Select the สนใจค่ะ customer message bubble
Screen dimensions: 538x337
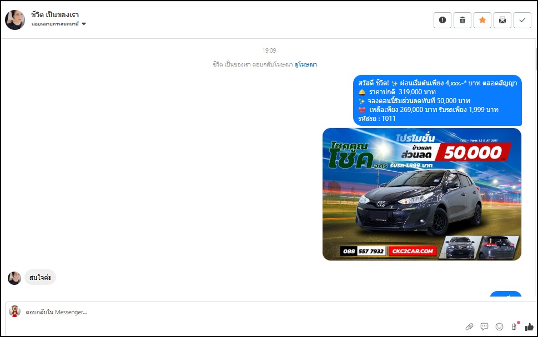click(x=41, y=277)
